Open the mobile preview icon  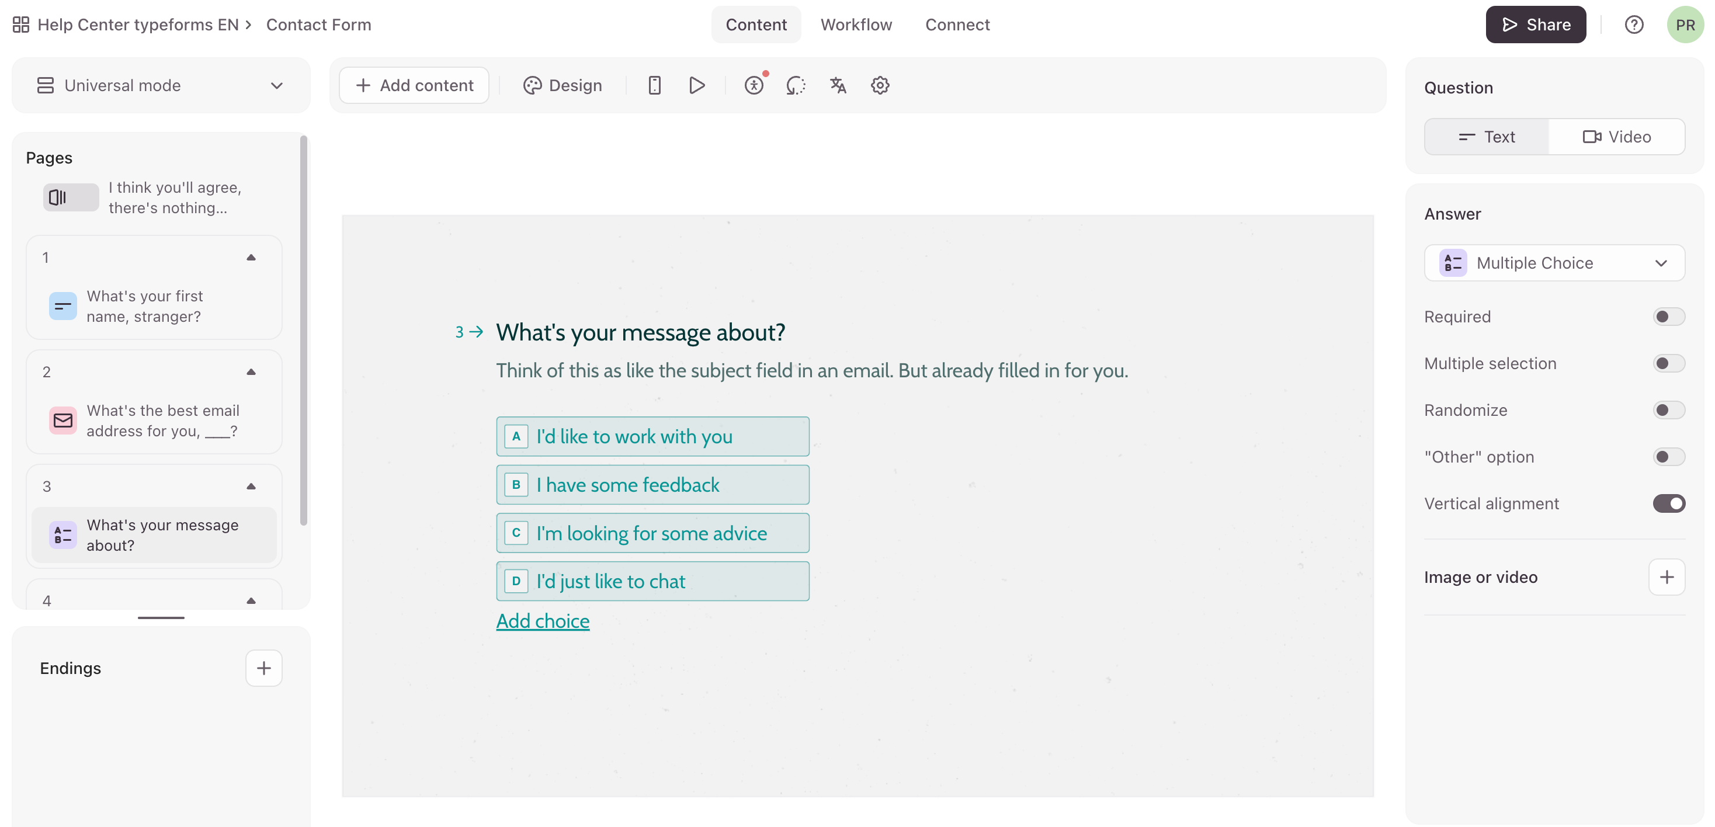654,85
